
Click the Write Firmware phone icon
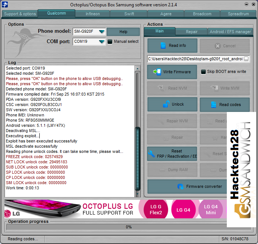157,72
